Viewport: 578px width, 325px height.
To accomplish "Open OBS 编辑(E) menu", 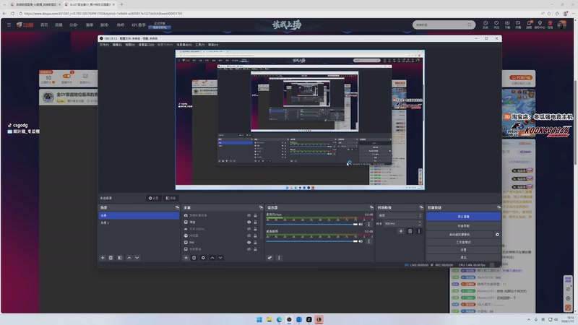I will (x=117, y=45).
